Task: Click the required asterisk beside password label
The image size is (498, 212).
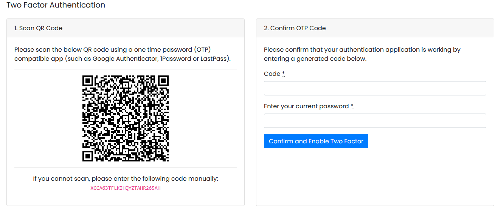Action: tap(352, 106)
